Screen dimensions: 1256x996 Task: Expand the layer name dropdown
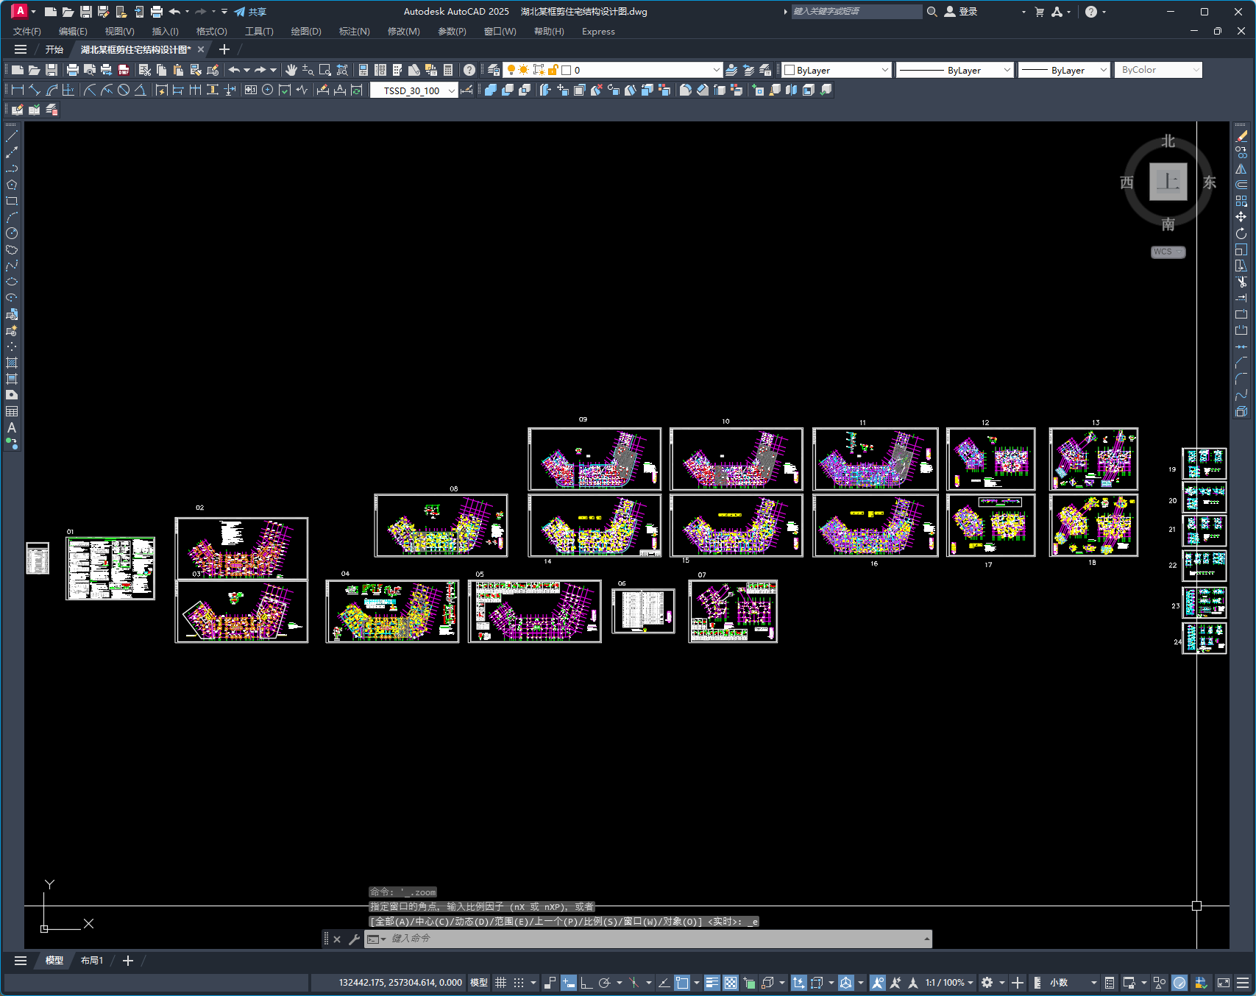(x=716, y=70)
